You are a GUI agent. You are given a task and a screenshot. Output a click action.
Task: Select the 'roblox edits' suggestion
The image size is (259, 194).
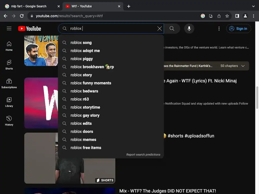(x=111, y=123)
